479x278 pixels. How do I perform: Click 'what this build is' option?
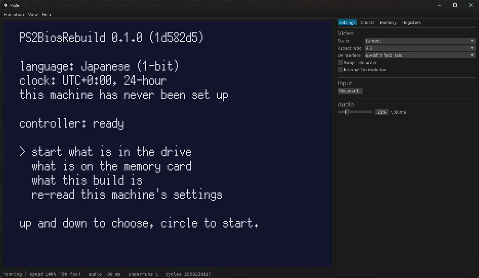pyautogui.click(x=87, y=180)
